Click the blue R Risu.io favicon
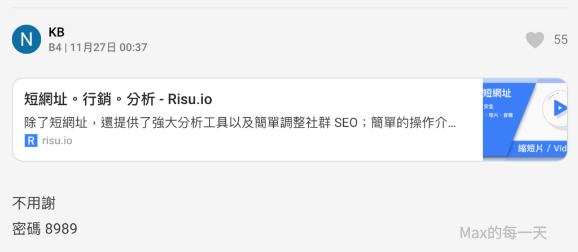 point(30,141)
